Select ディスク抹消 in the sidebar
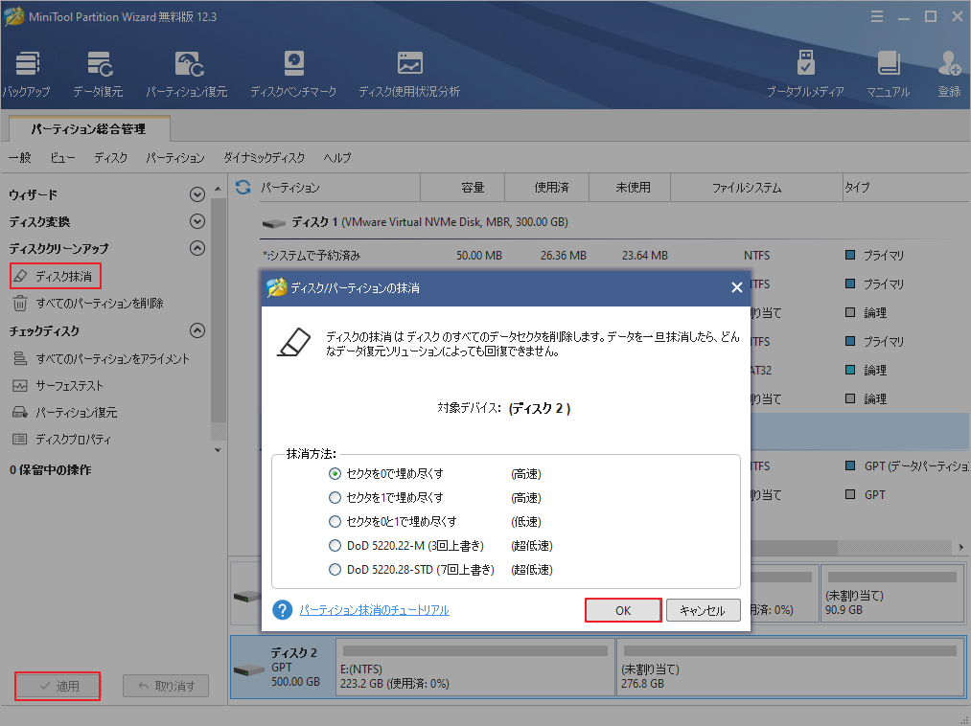Image resolution: width=971 pixels, height=726 pixels. pyautogui.click(x=55, y=276)
